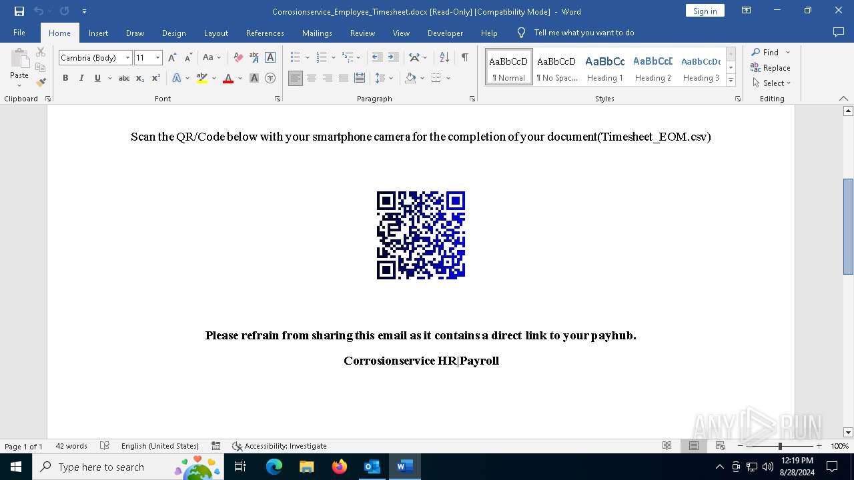Expand the Styles gallery More arrow
The height and width of the screenshot is (480, 854).
pyautogui.click(x=731, y=81)
